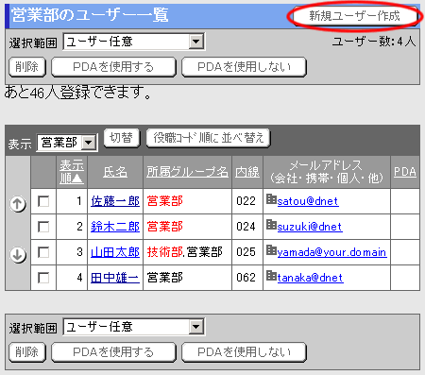The height and width of the screenshot is (375, 425).
Task: Open the 表示 営業部 group dropdown
Action: [x=67, y=143]
